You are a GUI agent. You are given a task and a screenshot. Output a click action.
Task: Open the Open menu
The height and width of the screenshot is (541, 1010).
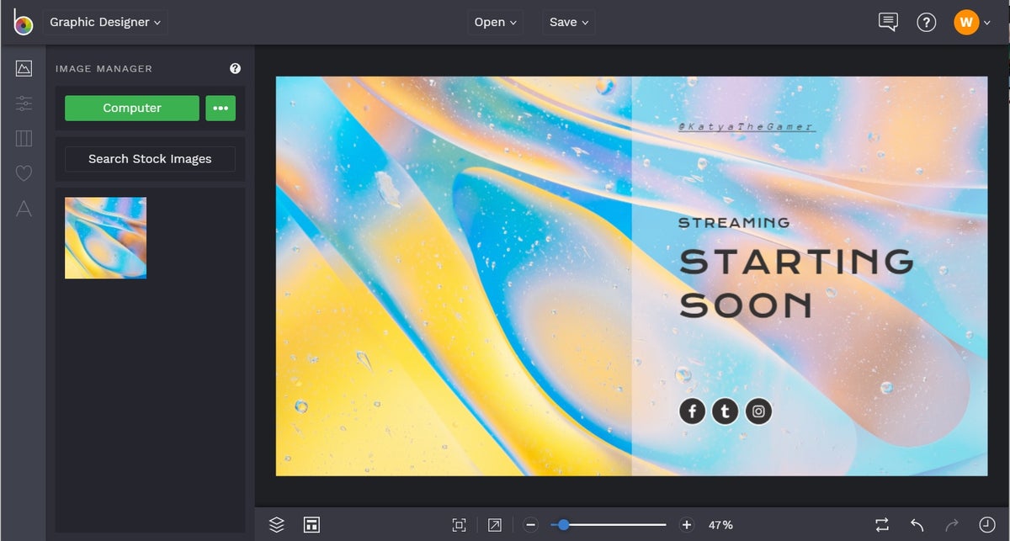[x=495, y=22]
